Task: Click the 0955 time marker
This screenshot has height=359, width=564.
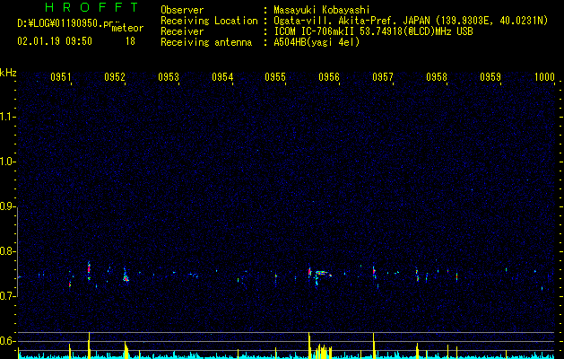Action: coord(275,77)
